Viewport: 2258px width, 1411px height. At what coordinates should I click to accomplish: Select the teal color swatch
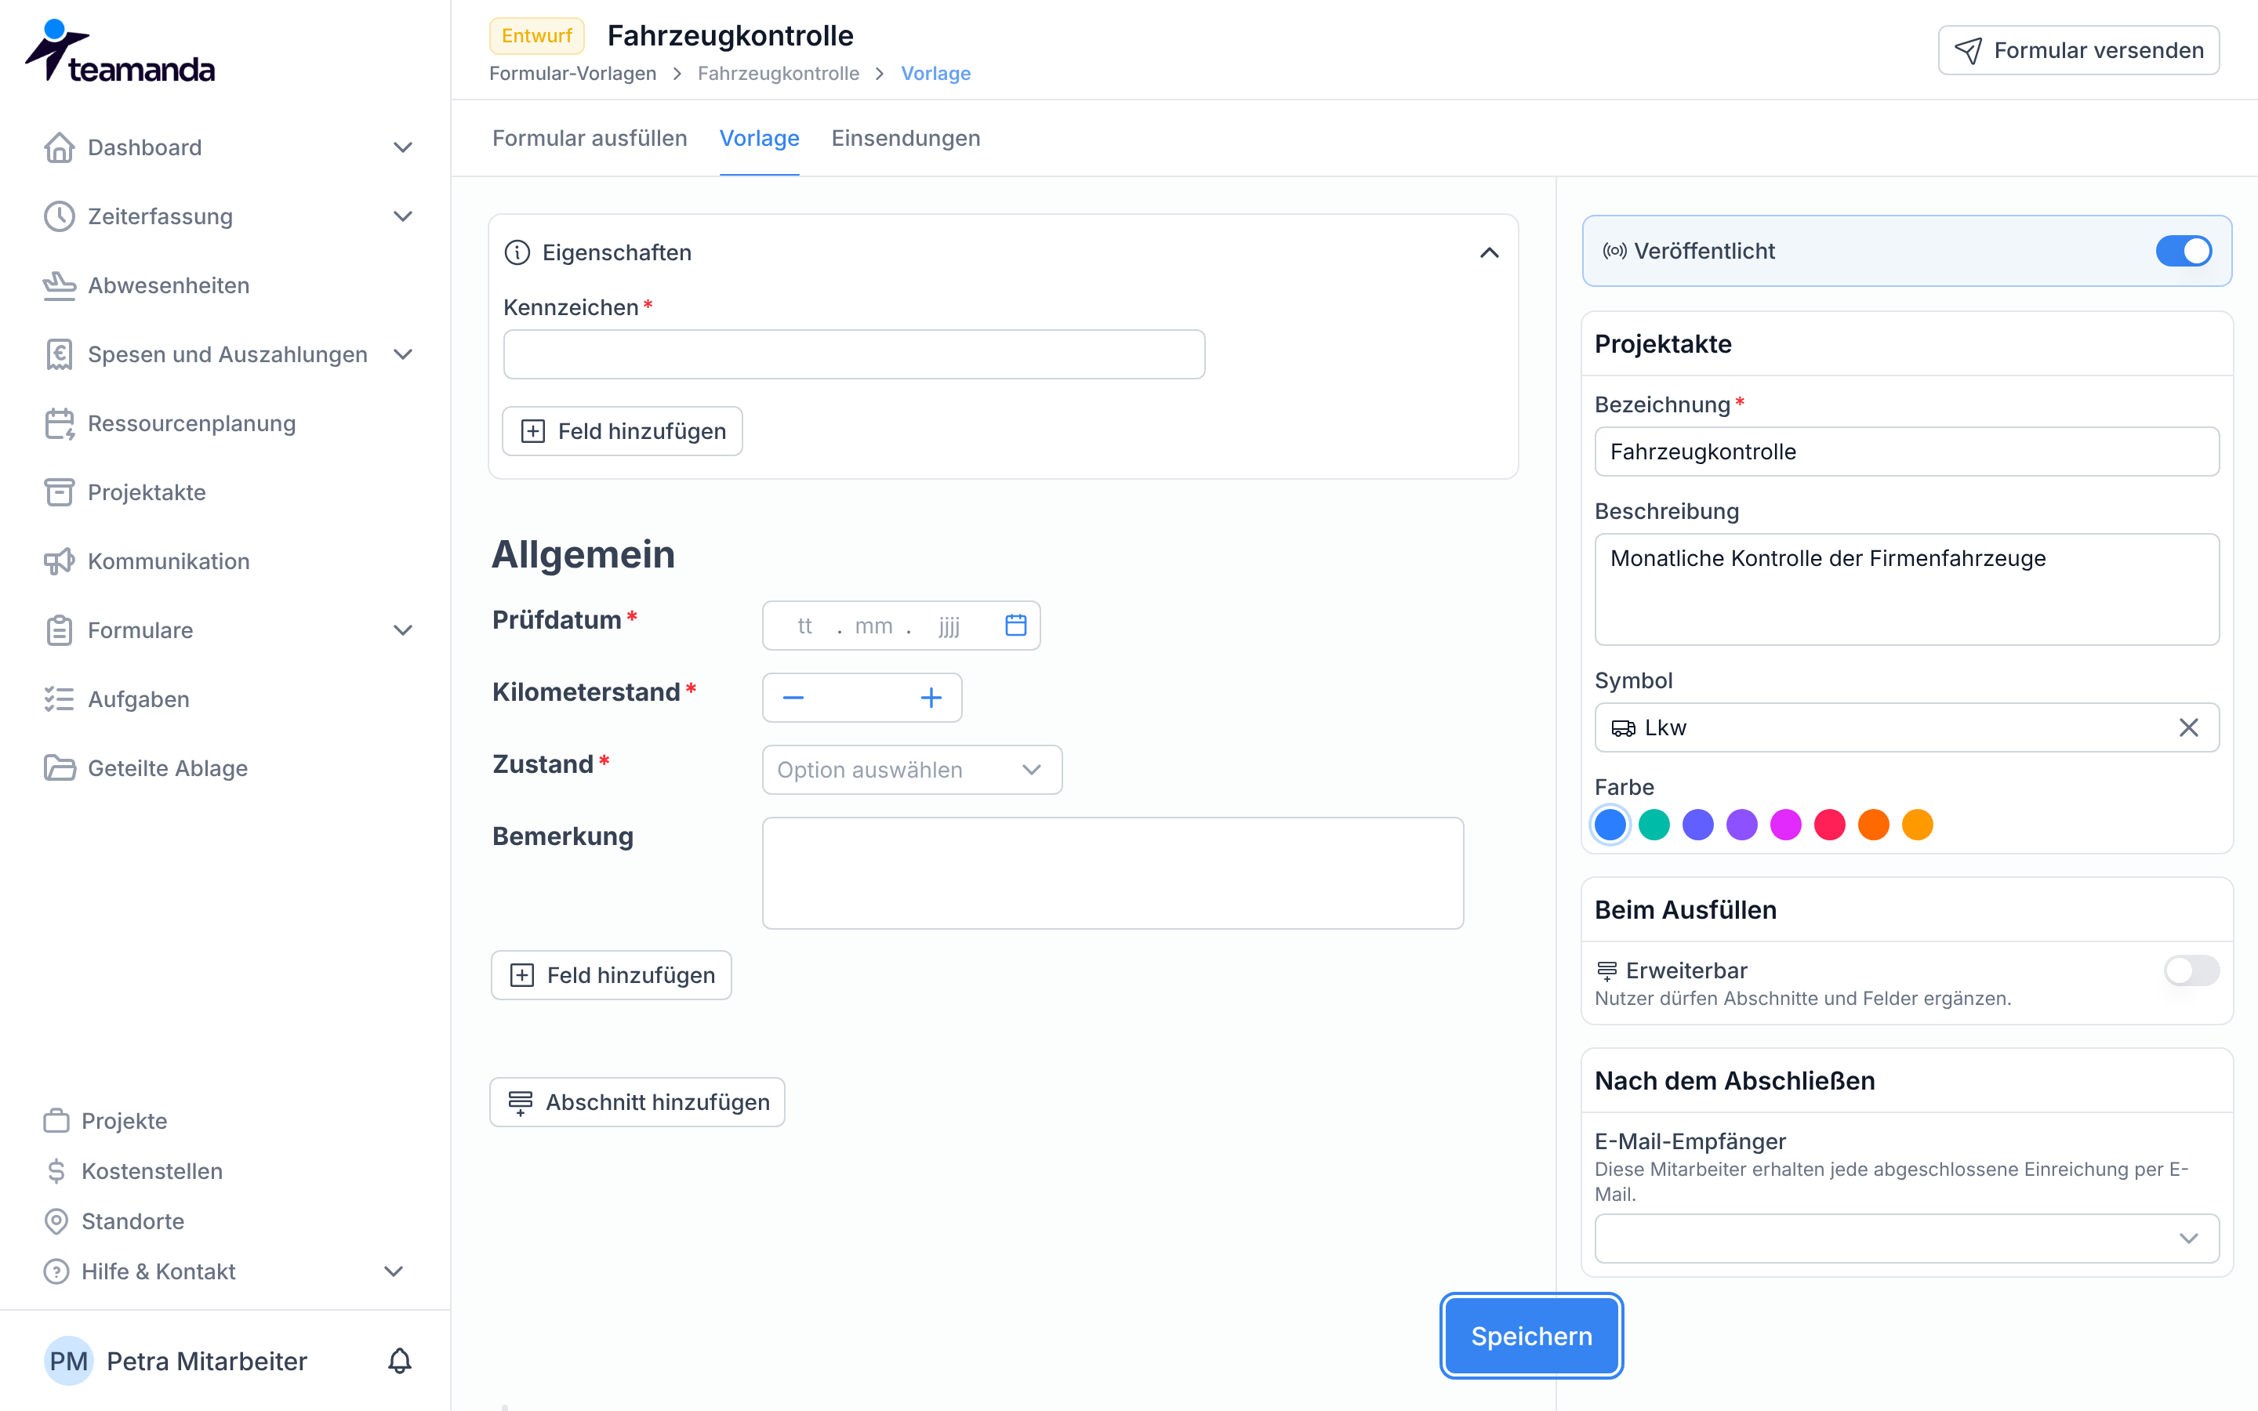1654,825
